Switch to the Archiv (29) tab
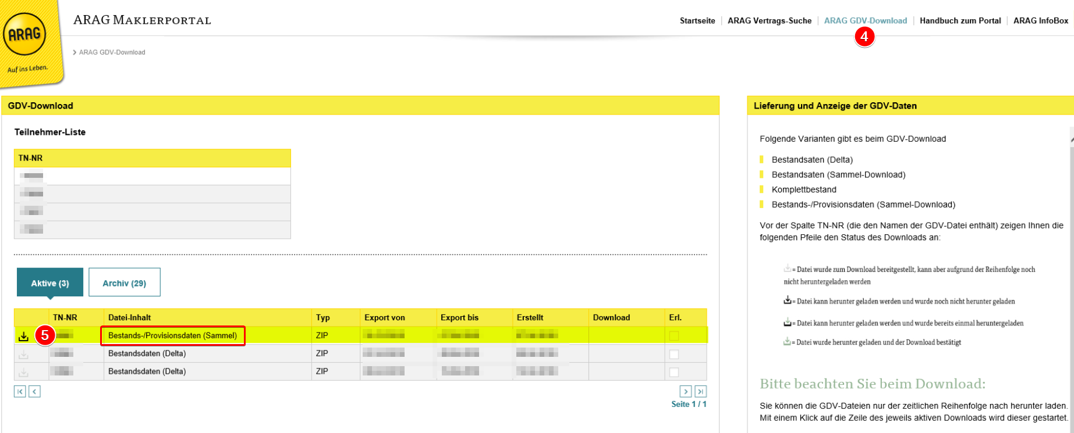This screenshot has height=433, width=1074. [125, 282]
